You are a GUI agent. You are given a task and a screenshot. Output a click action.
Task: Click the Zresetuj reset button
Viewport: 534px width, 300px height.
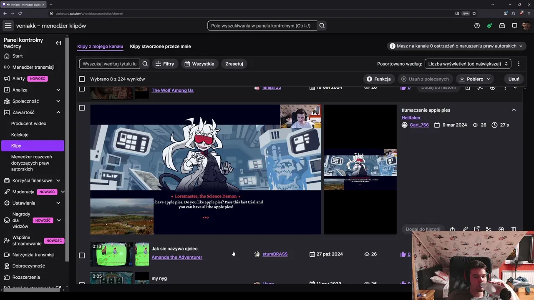coord(234,64)
